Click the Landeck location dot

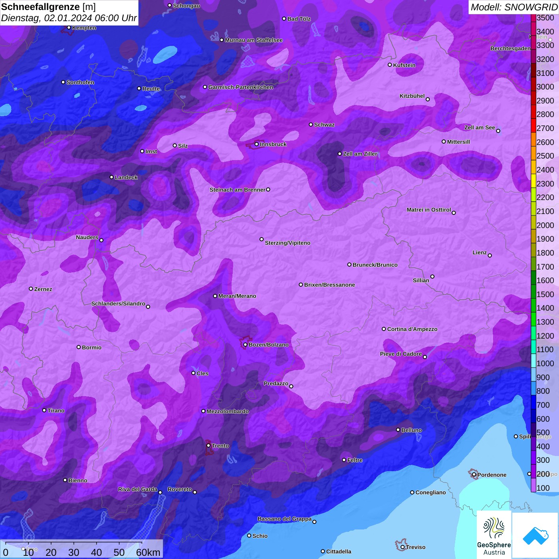[111, 177]
